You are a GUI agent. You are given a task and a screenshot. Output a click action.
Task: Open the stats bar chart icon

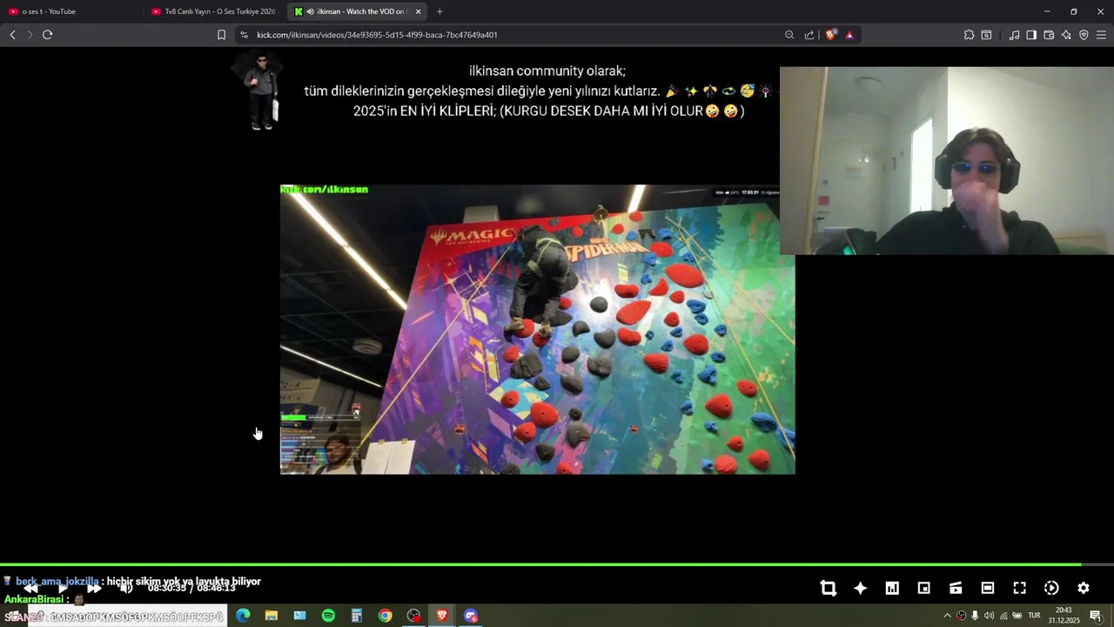tap(892, 588)
